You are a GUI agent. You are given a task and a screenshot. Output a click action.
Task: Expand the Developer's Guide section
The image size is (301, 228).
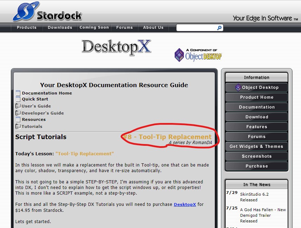pos(42,113)
